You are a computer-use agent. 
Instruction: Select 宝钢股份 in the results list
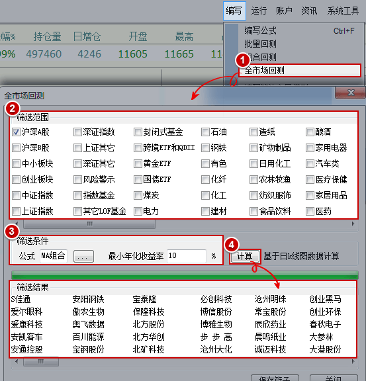pyautogui.click(x=88, y=350)
